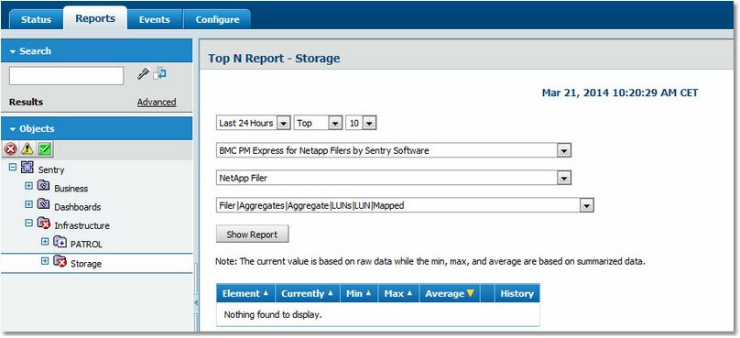
Task: Click the sidebar collapse splitter handle
Action: click(196, 303)
